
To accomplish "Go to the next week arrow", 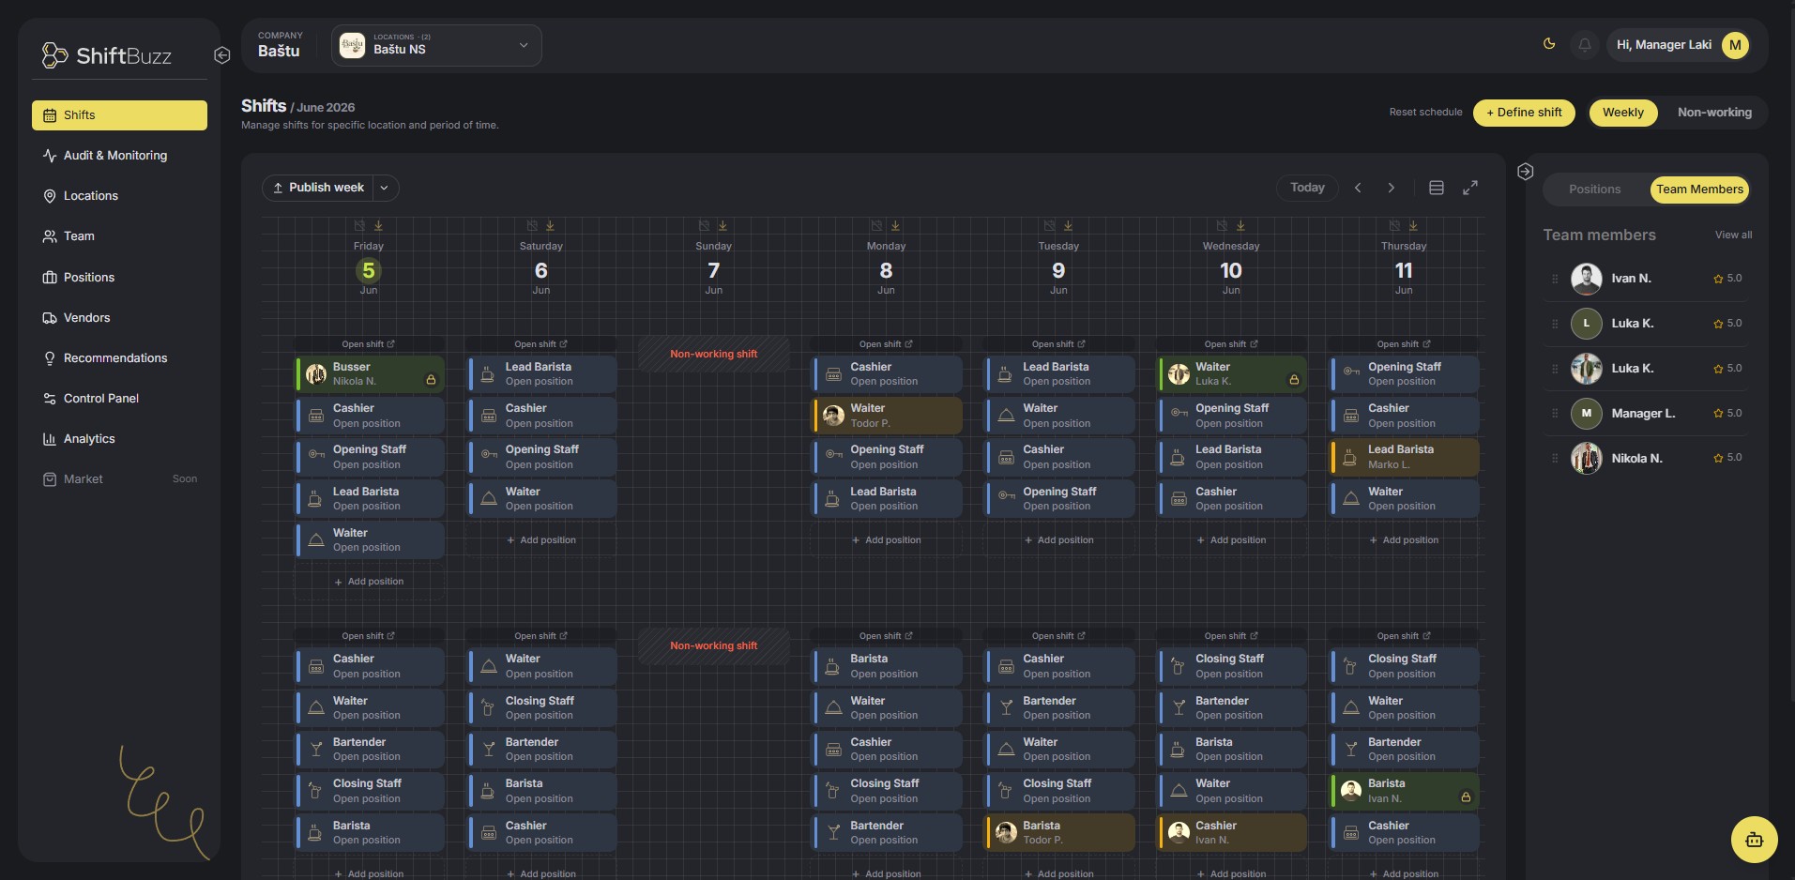I will tap(1392, 188).
